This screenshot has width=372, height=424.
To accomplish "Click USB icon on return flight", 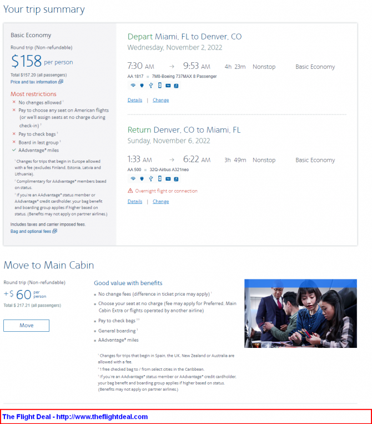I will (x=151, y=179).
